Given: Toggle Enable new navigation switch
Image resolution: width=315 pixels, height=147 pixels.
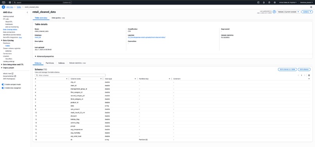Looking at the screenshot, I should [3, 88].
